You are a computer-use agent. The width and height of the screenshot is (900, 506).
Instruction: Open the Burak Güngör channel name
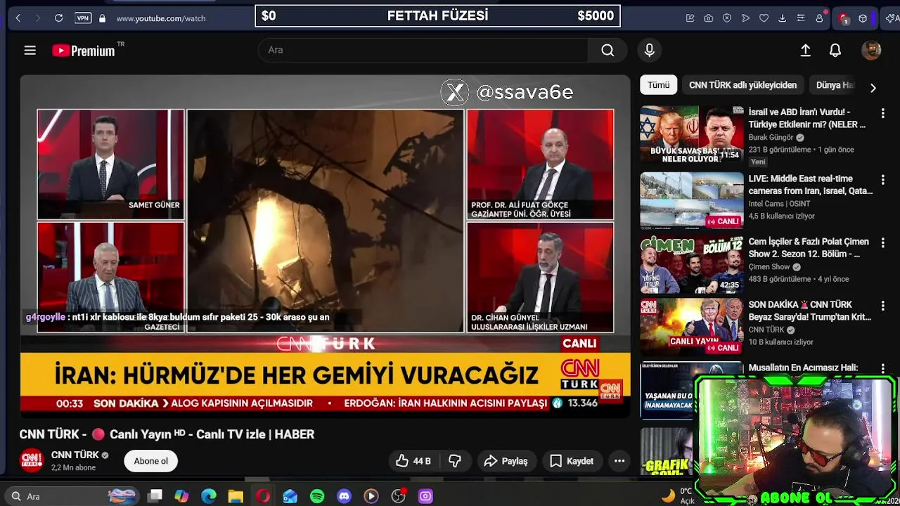[x=771, y=138]
